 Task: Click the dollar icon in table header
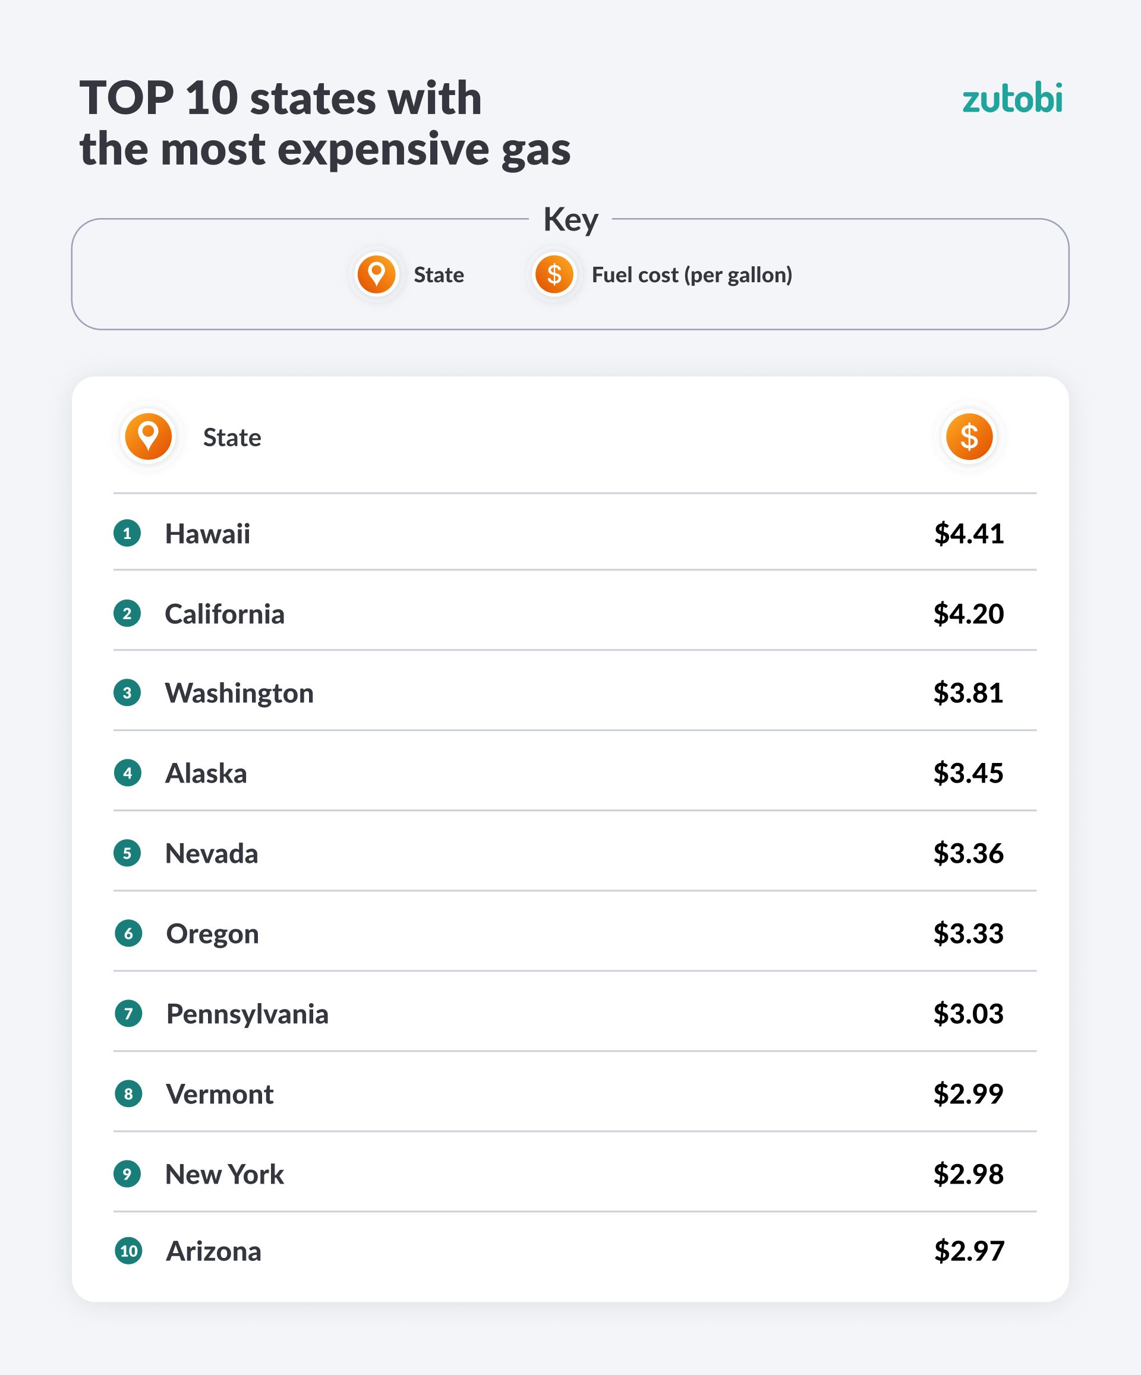tap(969, 436)
